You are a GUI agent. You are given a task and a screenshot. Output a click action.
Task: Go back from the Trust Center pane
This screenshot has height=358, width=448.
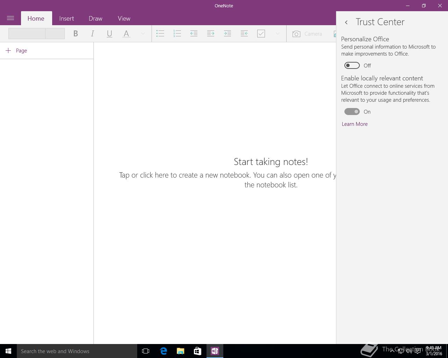(346, 22)
